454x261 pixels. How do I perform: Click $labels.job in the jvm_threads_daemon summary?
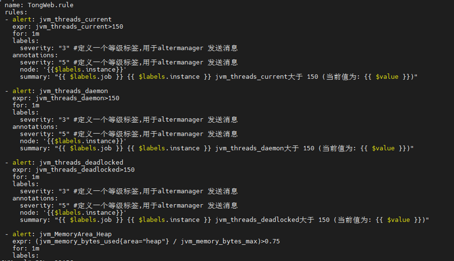coord(91,148)
